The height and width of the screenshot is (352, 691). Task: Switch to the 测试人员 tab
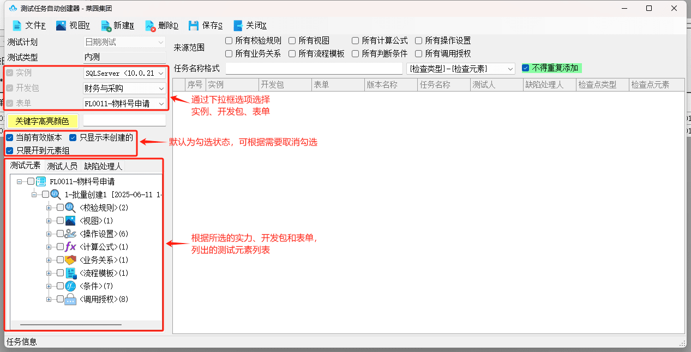pos(62,166)
